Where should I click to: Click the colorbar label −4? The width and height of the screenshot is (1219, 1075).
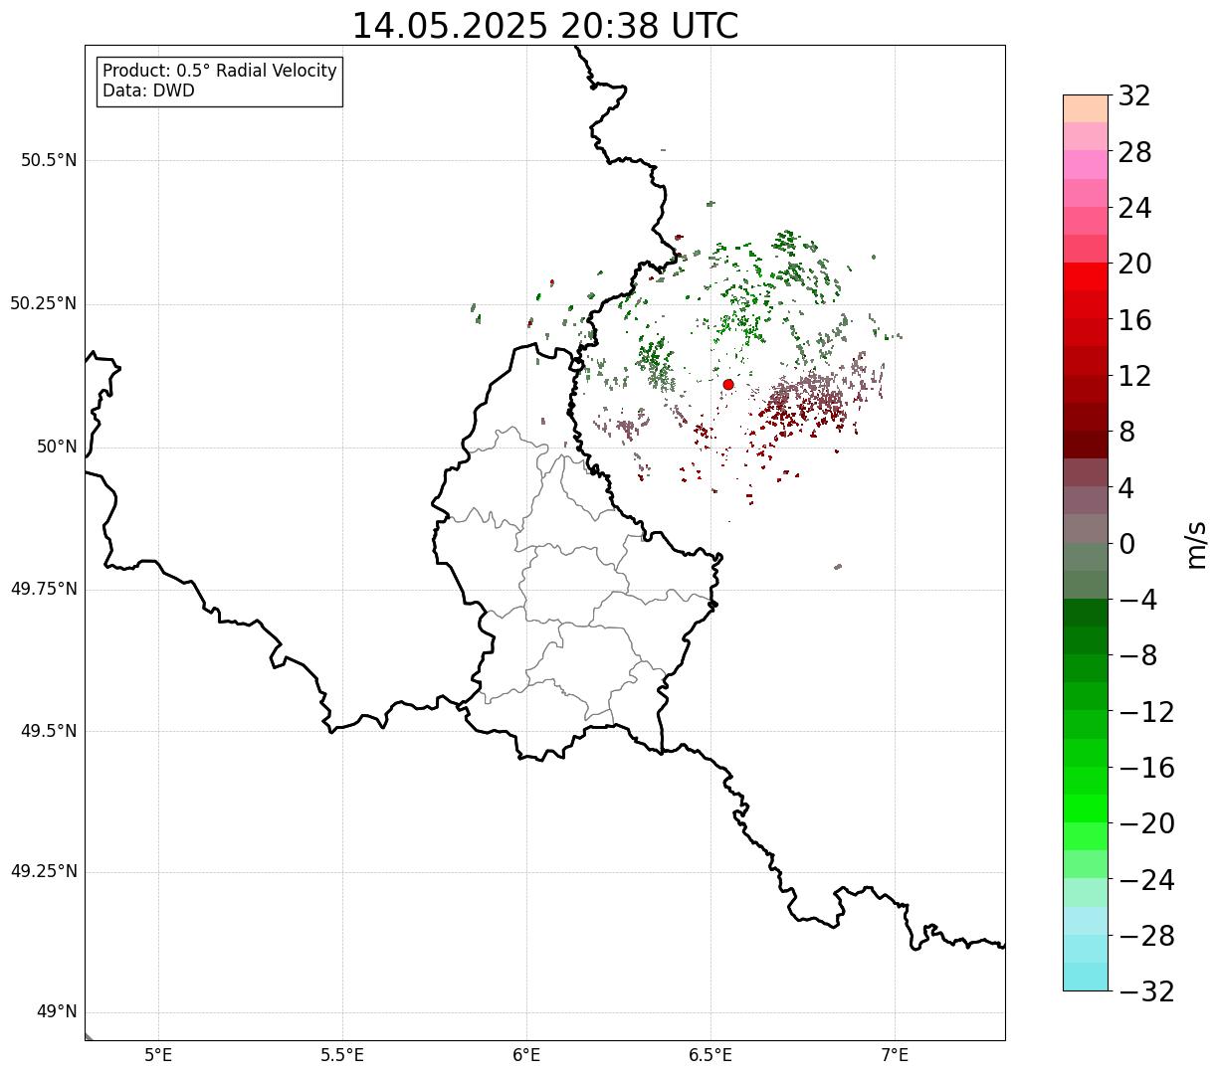[1137, 600]
